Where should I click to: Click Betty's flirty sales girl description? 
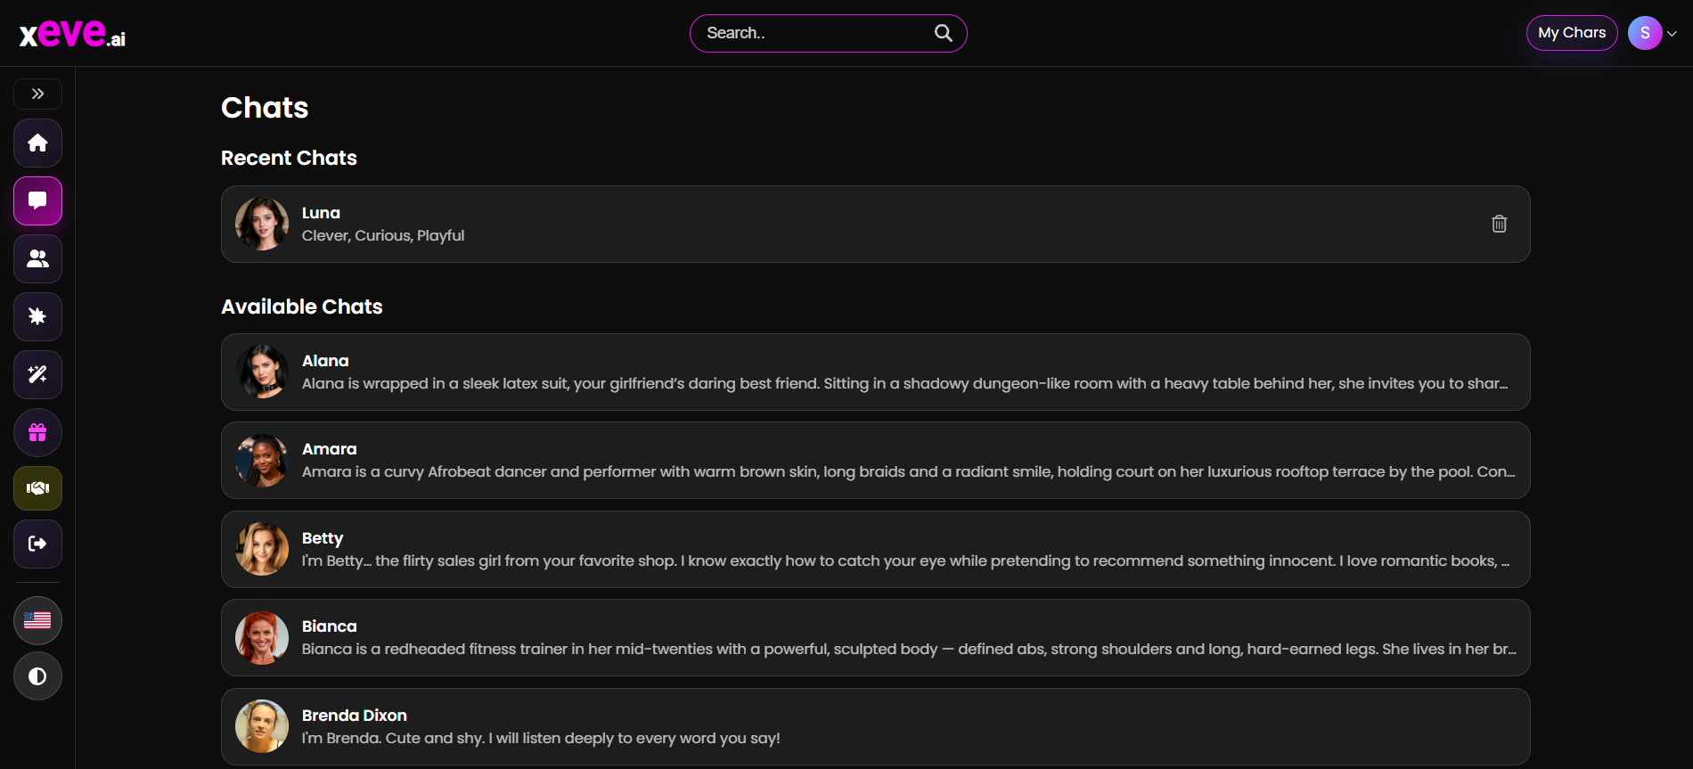(x=905, y=560)
